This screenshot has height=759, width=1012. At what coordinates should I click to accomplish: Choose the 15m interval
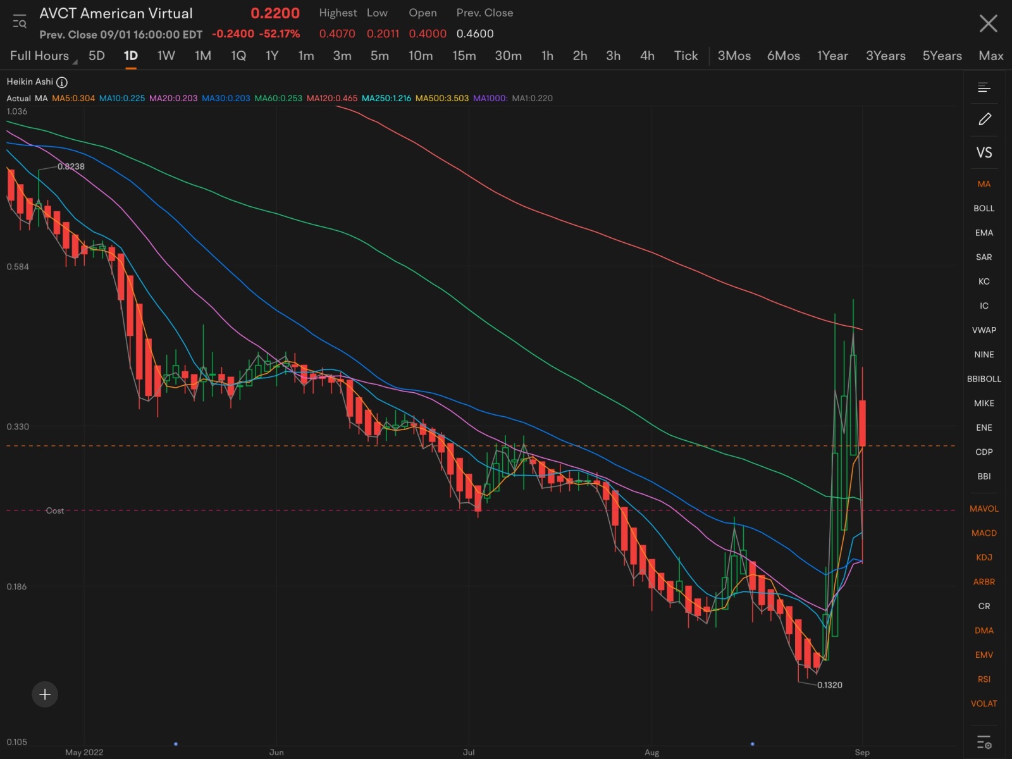click(x=464, y=56)
